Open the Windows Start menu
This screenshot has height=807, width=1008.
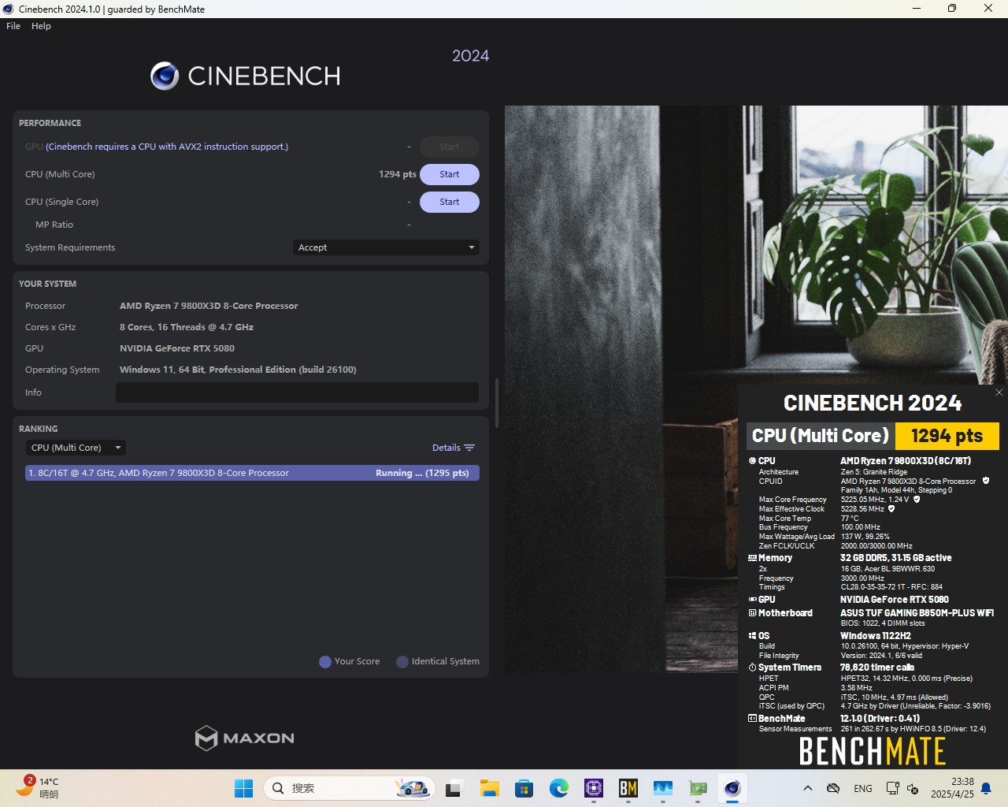pos(244,788)
